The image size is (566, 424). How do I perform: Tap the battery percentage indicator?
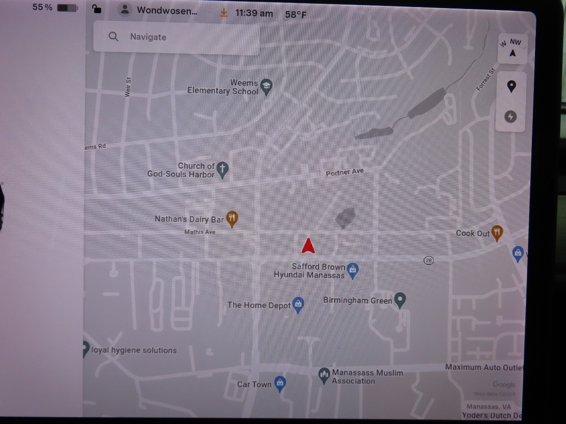tap(54, 7)
